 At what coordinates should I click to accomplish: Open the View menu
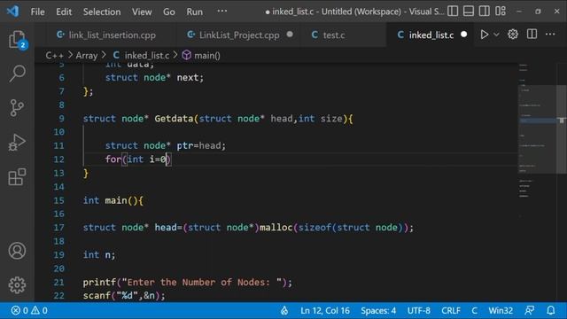pos(142,12)
